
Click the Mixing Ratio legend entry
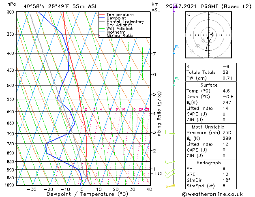(x=116, y=35)
